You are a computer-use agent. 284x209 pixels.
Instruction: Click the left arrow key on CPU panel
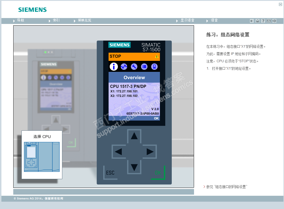click(x=119, y=152)
